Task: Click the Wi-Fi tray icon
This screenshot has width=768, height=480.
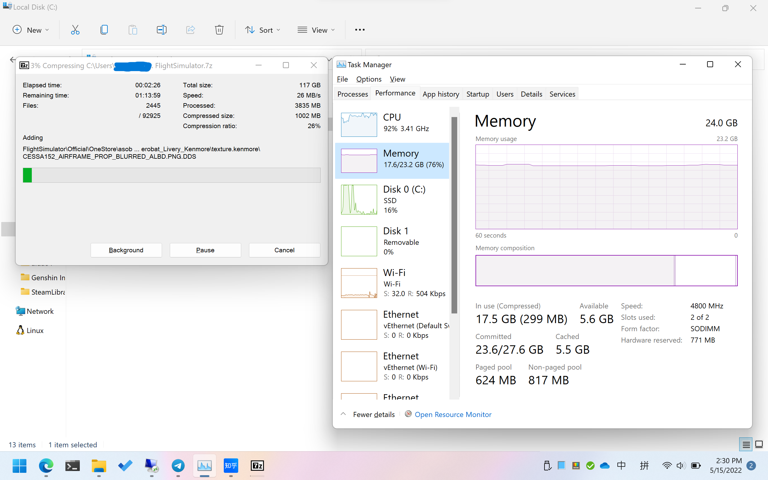Action: click(x=667, y=466)
